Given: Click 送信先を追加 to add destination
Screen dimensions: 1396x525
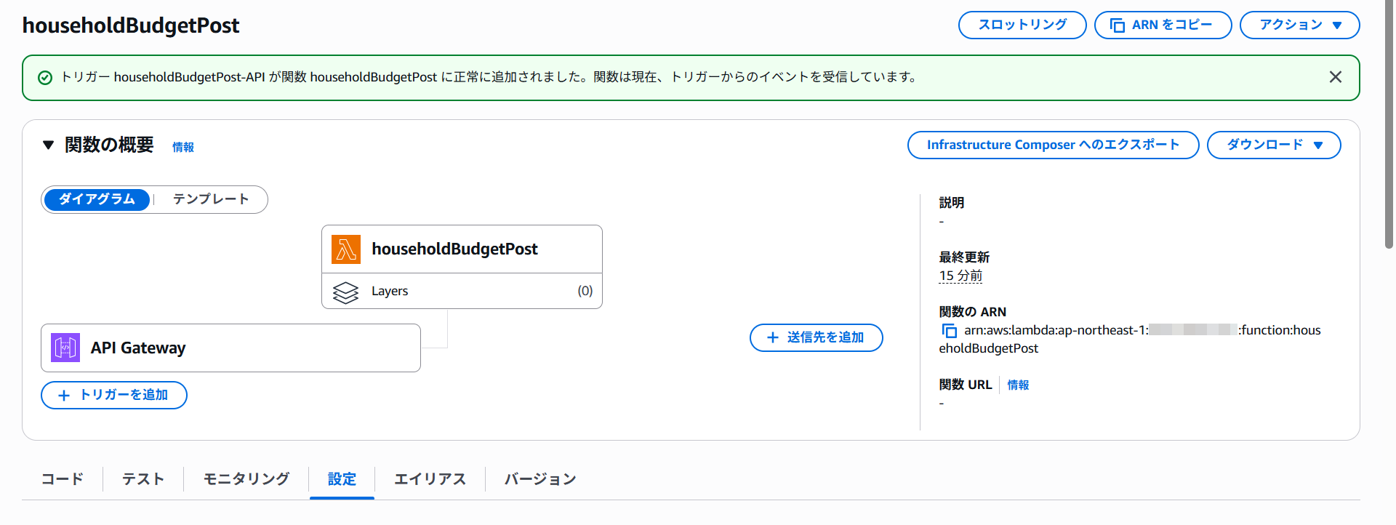Looking at the screenshot, I should tap(816, 337).
